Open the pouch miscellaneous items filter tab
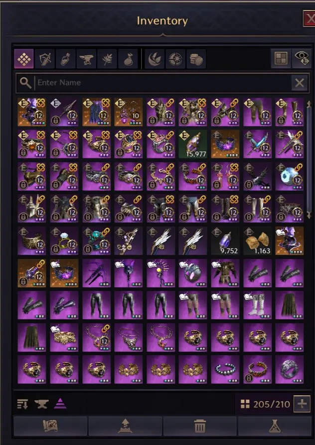Viewport: 315px width, 445px height. tap(128, 59)
